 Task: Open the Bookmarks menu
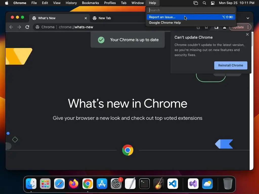[90, 3]
